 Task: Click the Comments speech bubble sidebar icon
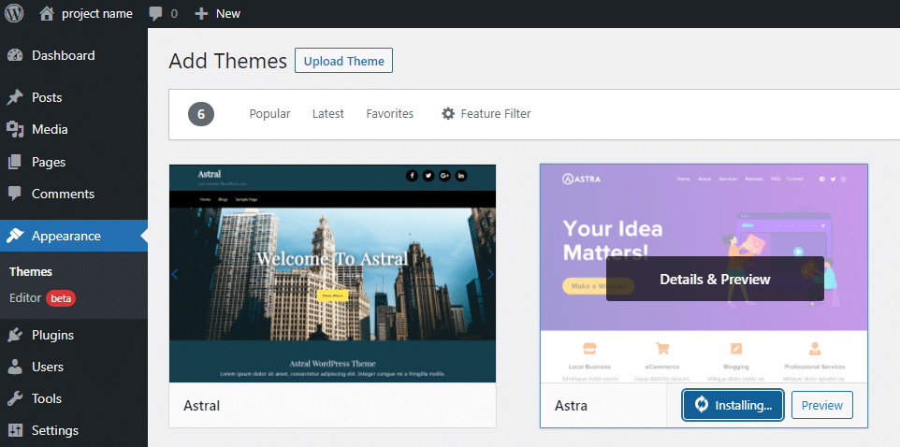tap(15, 194)
